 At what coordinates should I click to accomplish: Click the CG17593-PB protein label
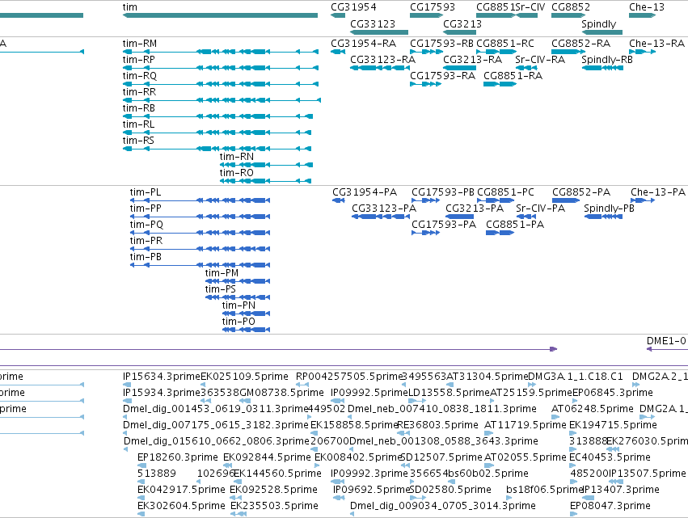click(x=443, y=192)
